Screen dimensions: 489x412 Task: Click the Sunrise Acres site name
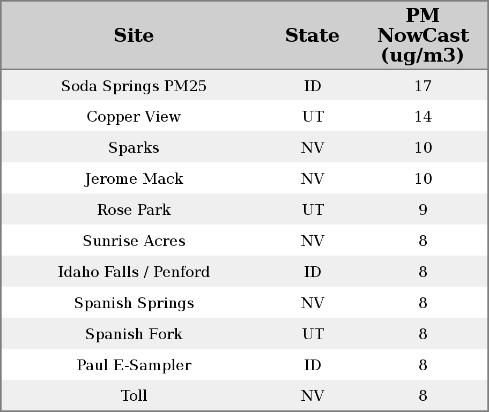[134, 241]
